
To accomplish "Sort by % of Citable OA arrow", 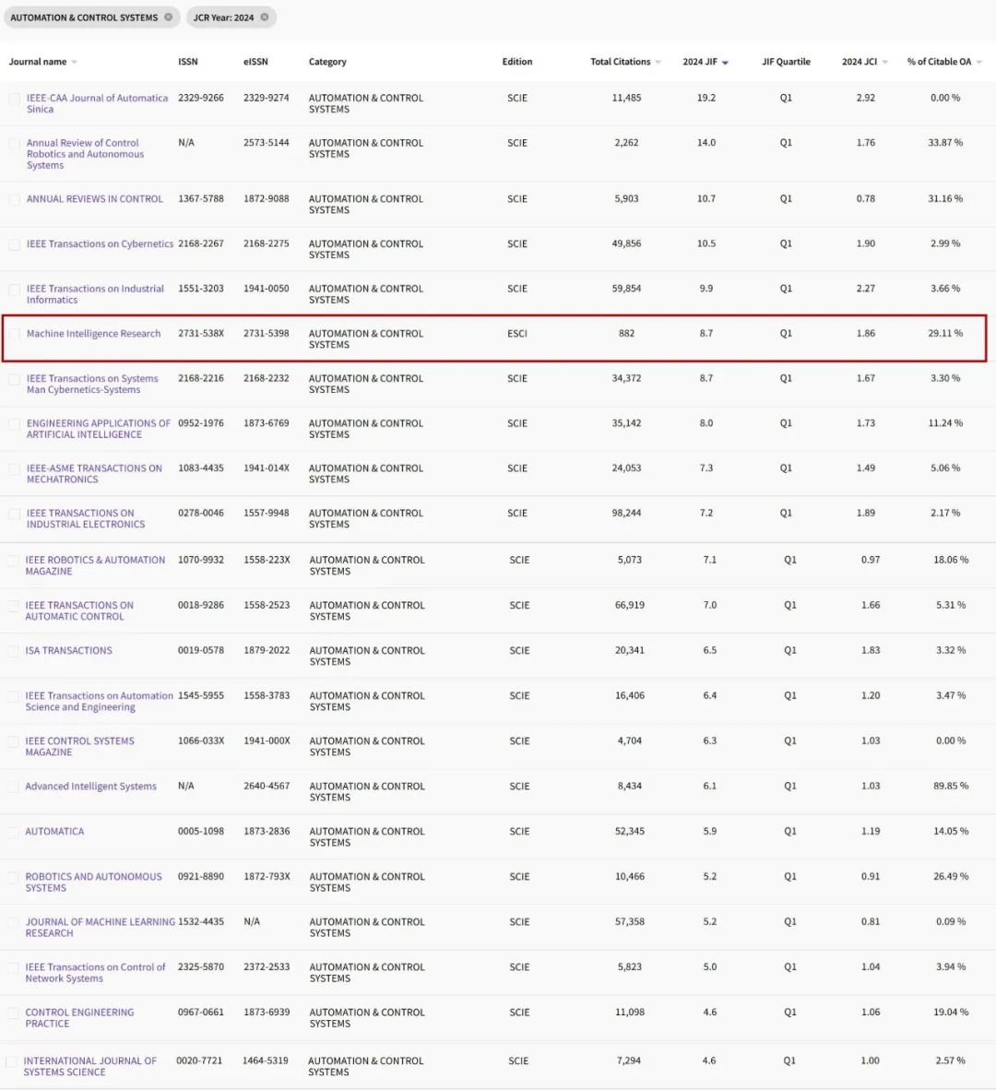I will [978, 63].
